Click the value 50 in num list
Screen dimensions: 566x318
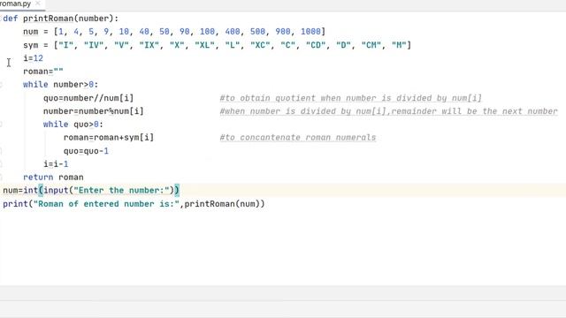[164, 32]
